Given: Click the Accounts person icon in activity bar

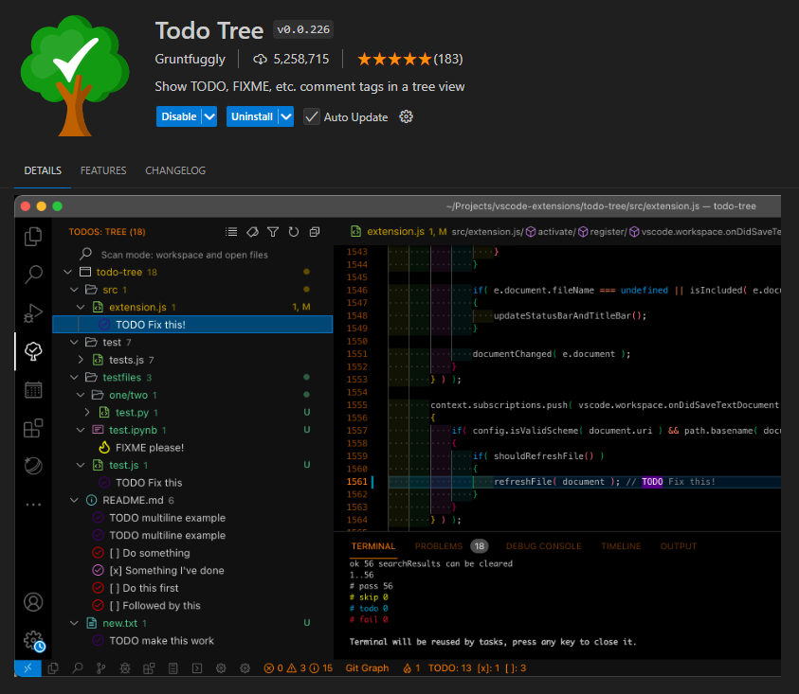Looking at the screenshot, I should 33,602.
